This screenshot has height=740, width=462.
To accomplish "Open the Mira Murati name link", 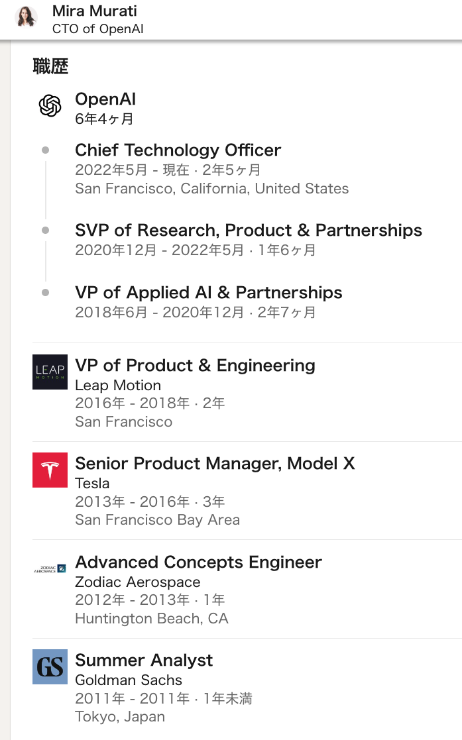I will pyautogui.click(x=94, y=11).
